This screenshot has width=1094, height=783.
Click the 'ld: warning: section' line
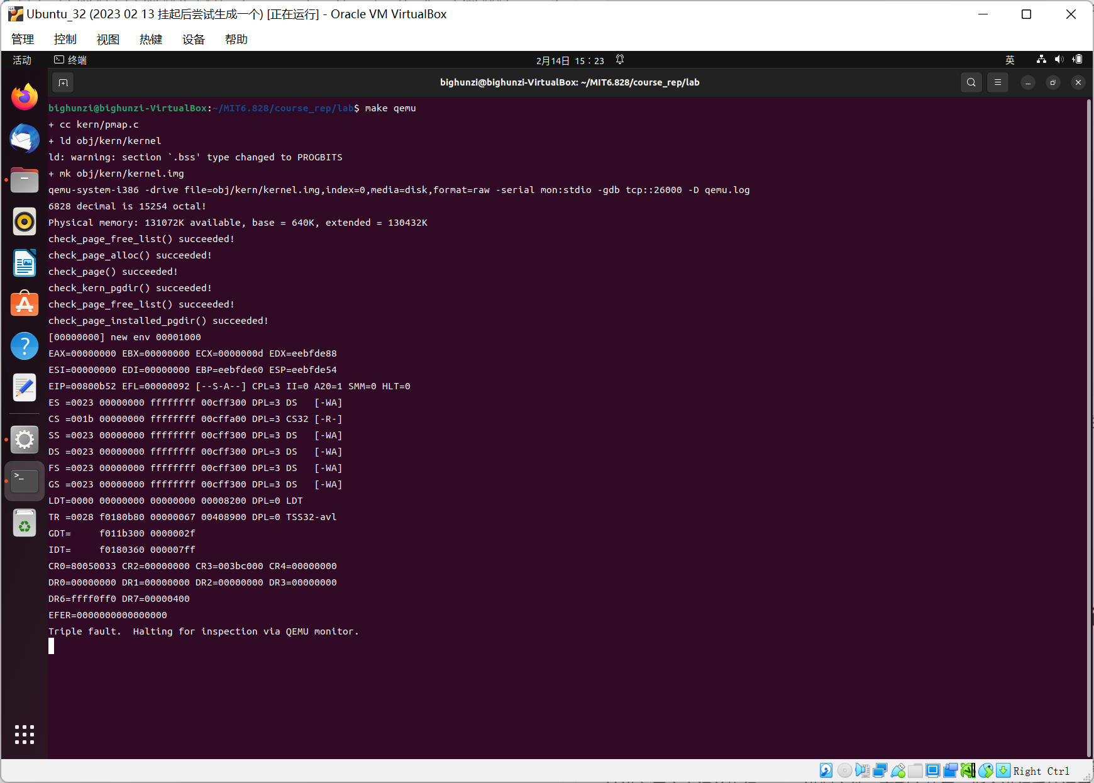[196, 157]
